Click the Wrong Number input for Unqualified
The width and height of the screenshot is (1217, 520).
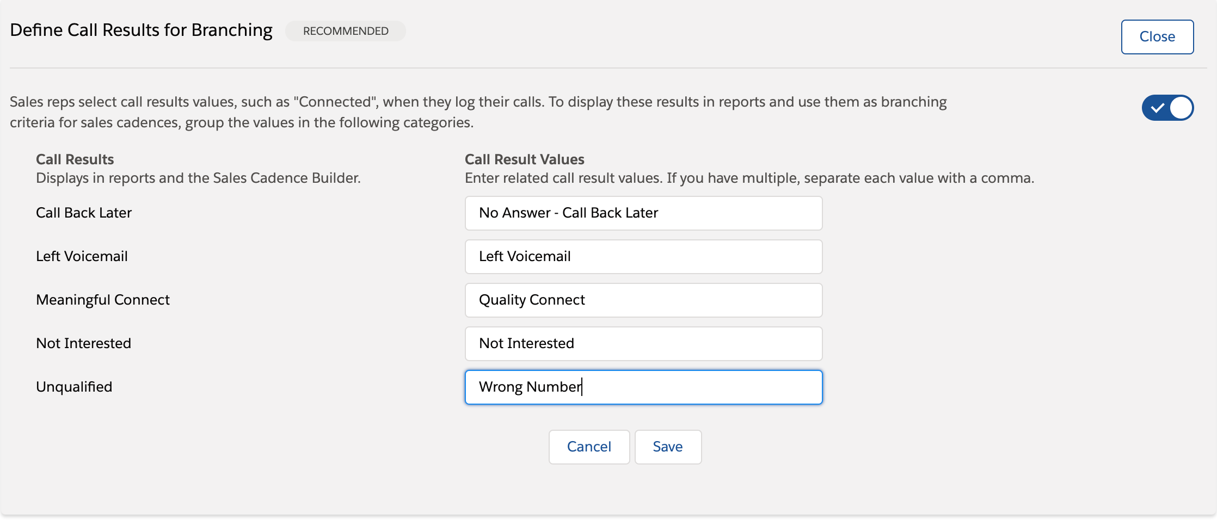coord(643,387)
